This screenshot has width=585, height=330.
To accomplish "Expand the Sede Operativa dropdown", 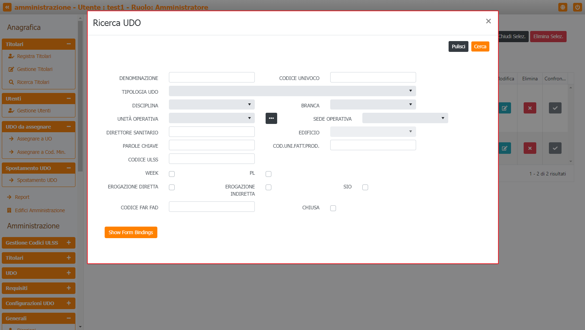I will tap(405, 118).
